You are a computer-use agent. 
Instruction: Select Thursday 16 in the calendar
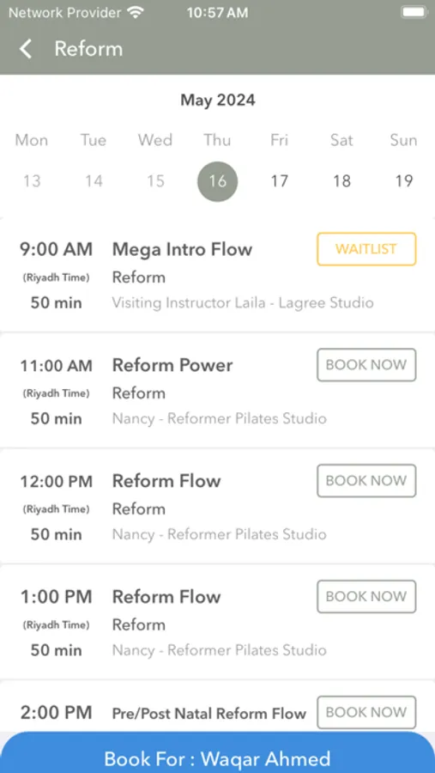[x=217, y=181]
